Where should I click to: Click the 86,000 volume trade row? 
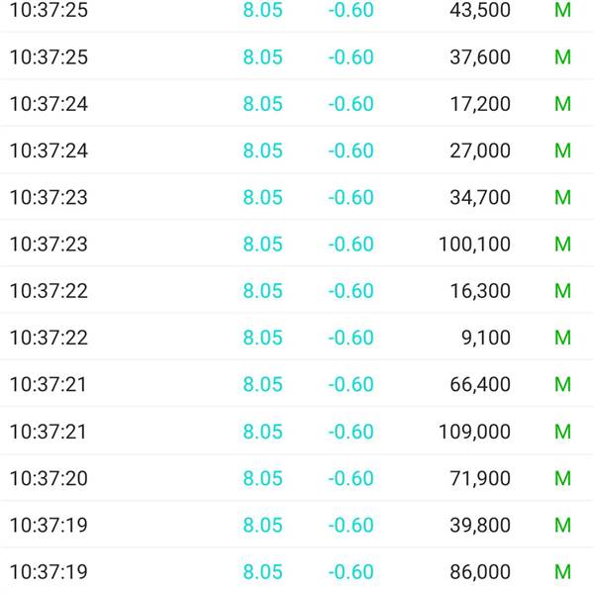click(297, 571)
